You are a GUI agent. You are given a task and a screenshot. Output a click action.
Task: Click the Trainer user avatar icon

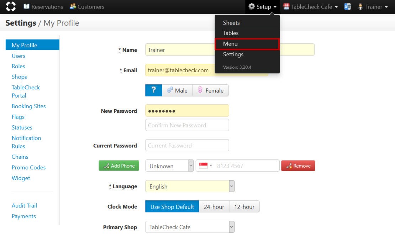tap(360, 6)
